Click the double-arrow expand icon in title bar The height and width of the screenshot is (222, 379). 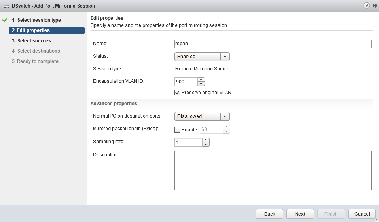(x=375, y=6)
